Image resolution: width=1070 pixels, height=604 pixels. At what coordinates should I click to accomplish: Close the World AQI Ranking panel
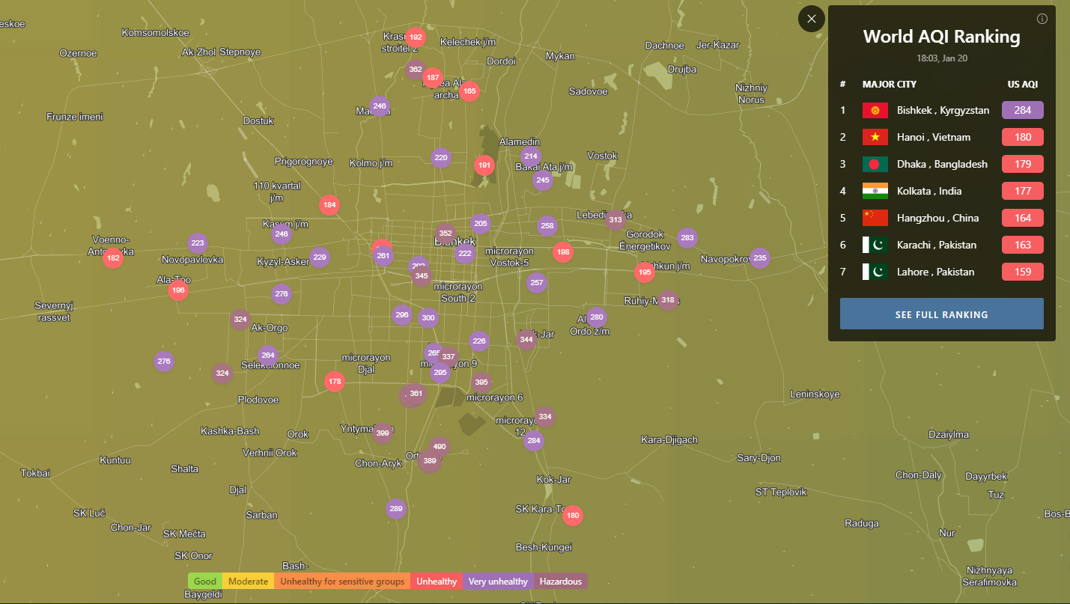click(x=812, y=19)
